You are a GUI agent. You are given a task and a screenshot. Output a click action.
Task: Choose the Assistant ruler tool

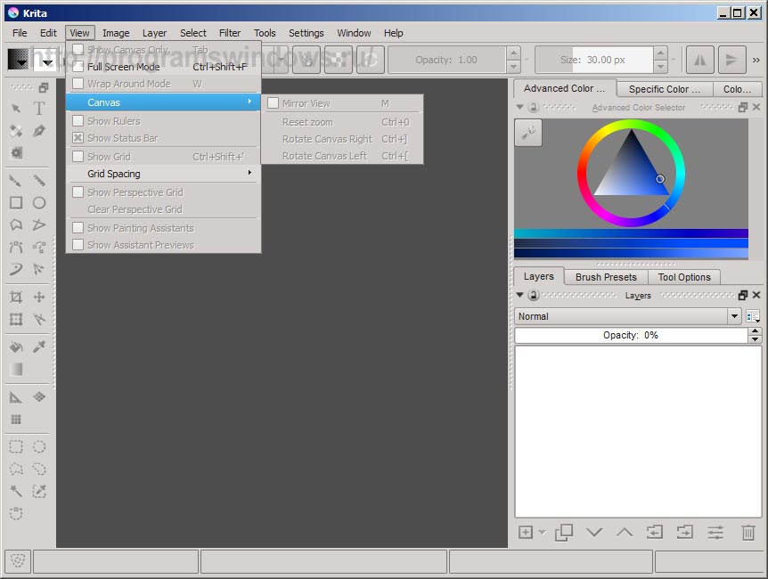(x=16, y=397)
